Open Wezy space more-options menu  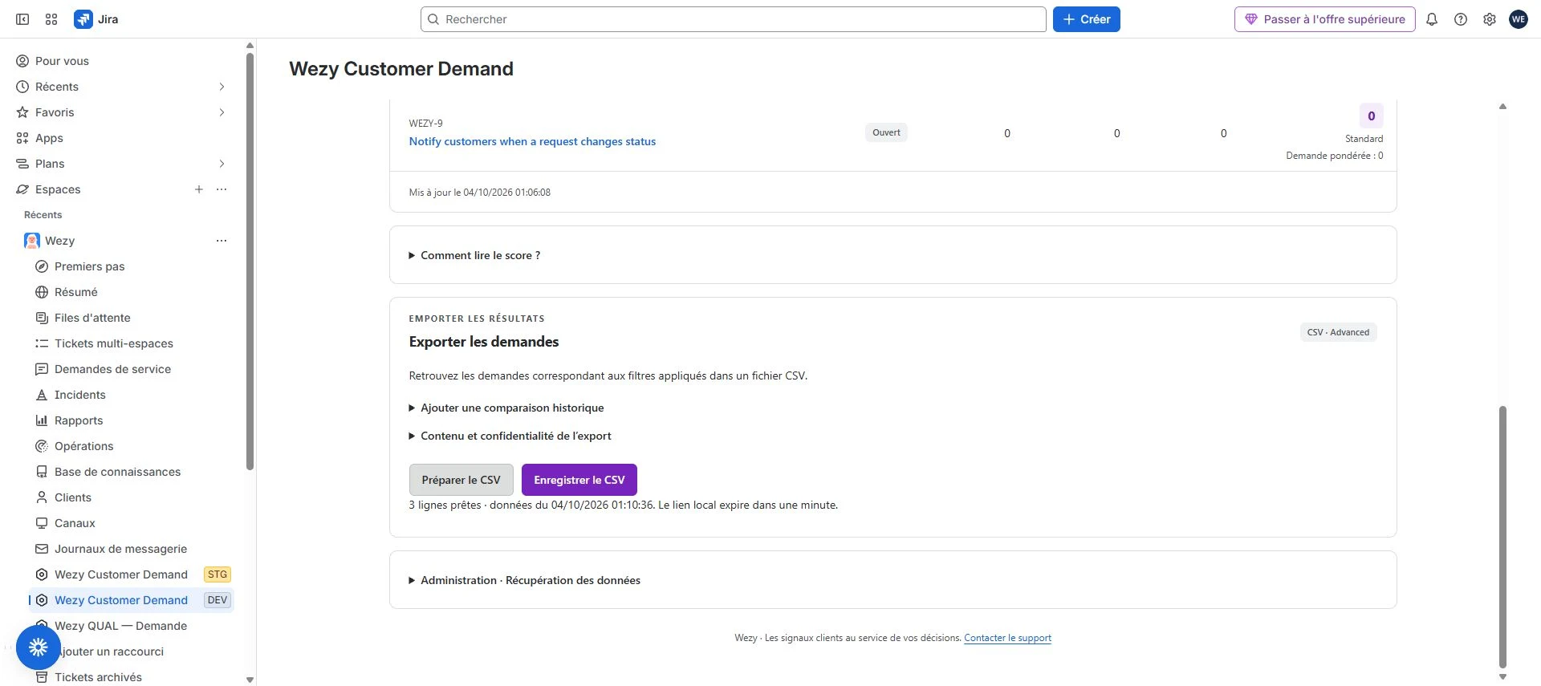point(222,241)
